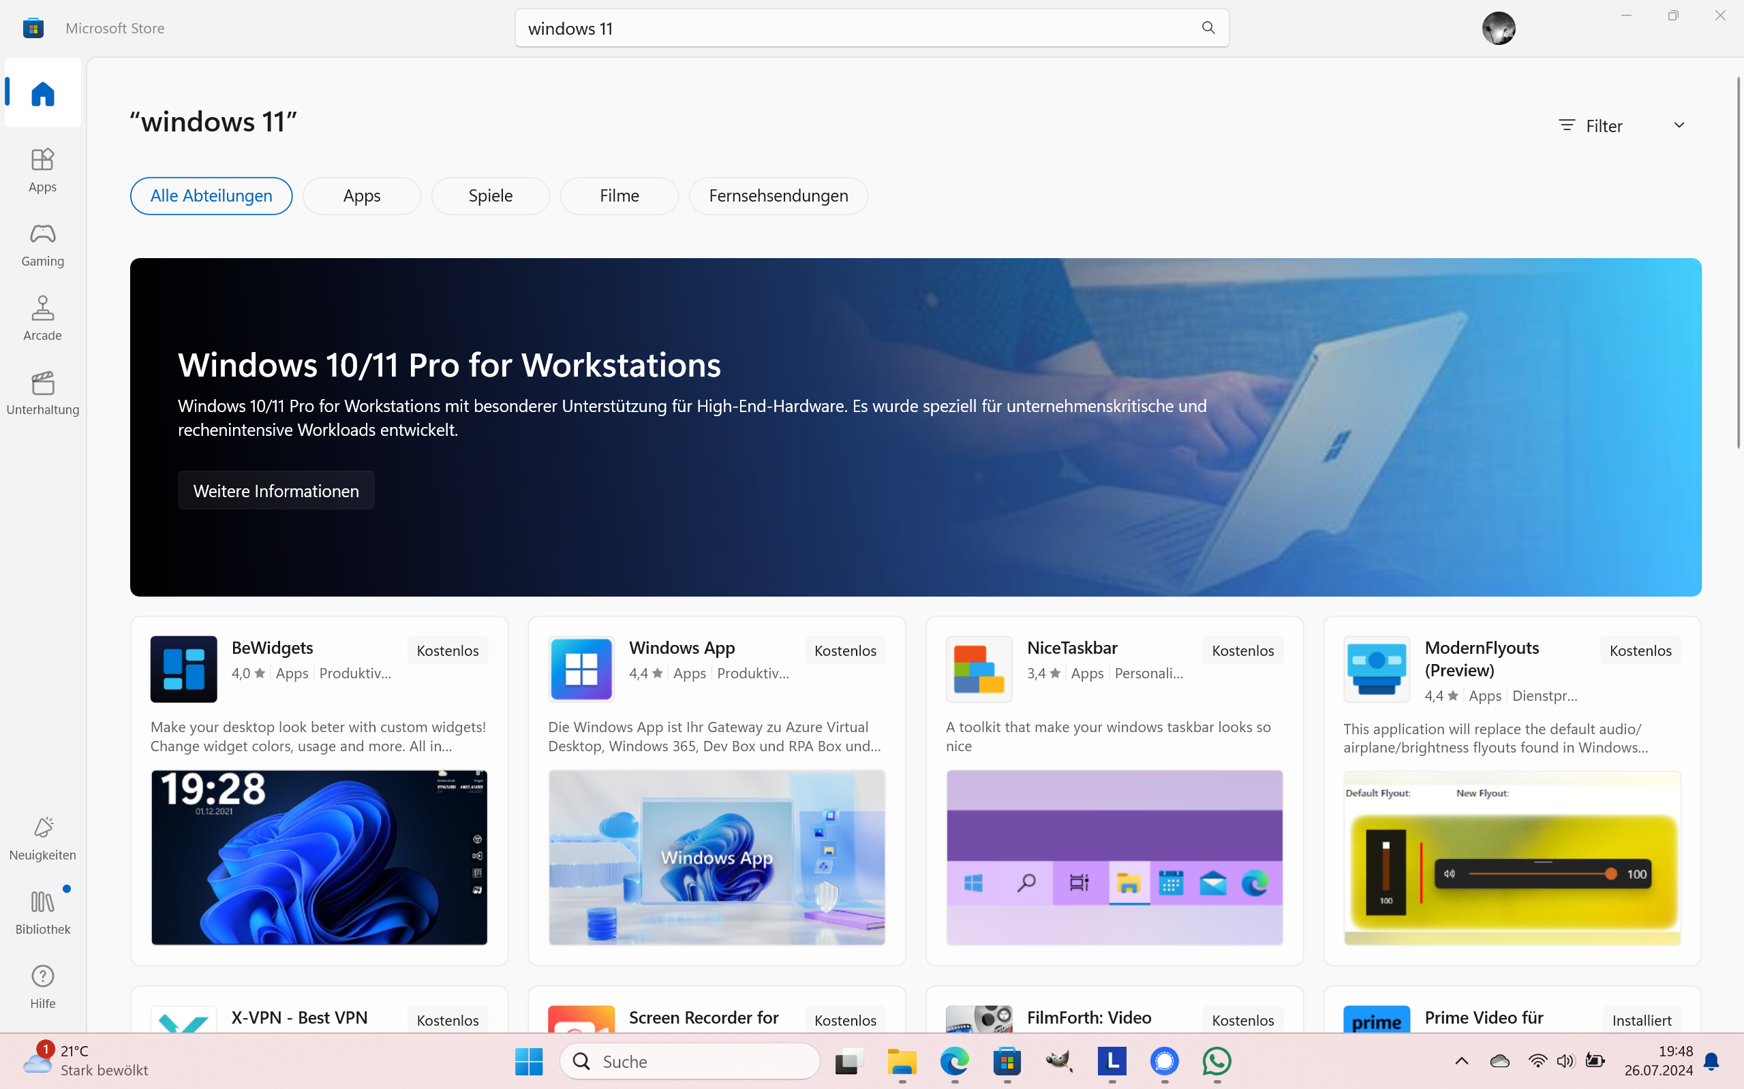Open the user profile avatar

(1498, 28)
